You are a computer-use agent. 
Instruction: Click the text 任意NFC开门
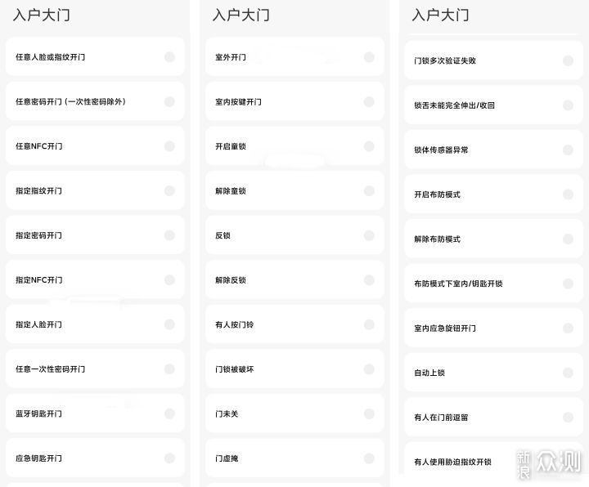tap(38, 146)
